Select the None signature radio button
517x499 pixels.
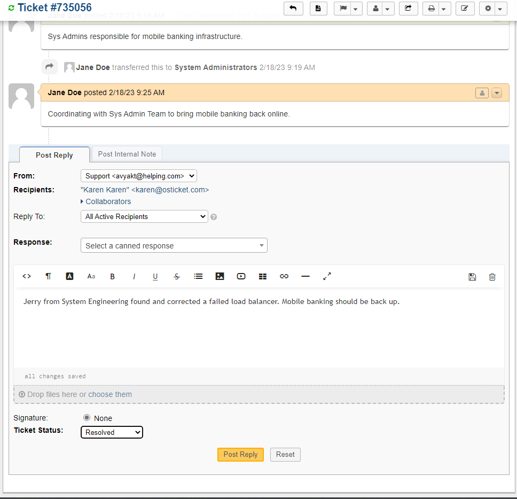(85, 418)
